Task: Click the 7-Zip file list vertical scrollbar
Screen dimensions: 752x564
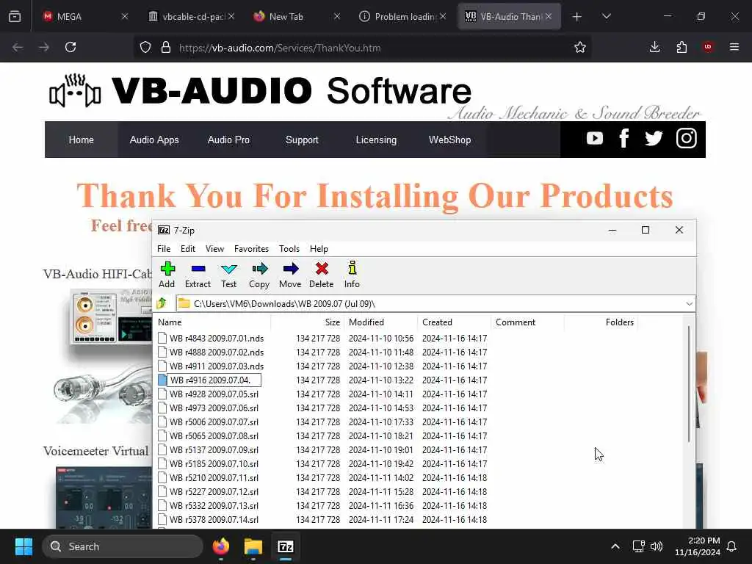Action: tap(689, 383)
